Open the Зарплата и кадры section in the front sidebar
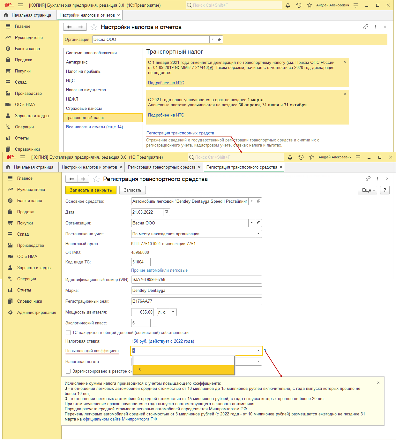The width and height of the screenshot is (411, 440). click(x=34, y=268)
